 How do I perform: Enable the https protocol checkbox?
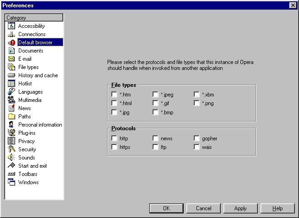tap(114, 147)
